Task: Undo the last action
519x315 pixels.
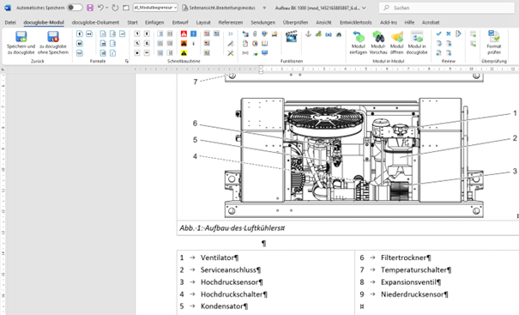Action: pos(100,8)
